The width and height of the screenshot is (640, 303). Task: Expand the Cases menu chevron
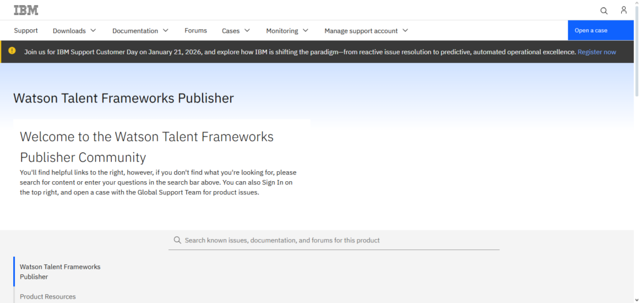point(247,30)
